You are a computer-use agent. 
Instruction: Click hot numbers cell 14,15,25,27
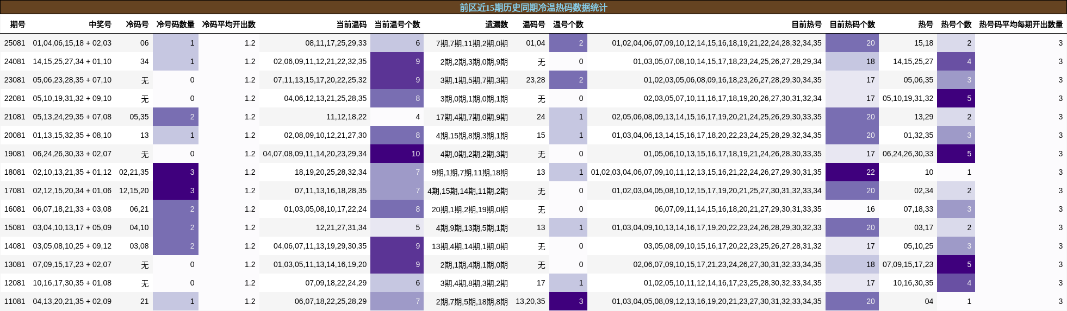click(x=913, y=61)
